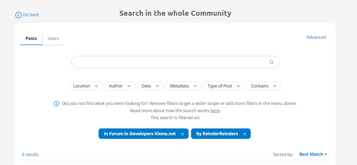The width and height of the screenshot is (357, 165).
Task: Switch to the Users tab
Action: pos(53,39)
